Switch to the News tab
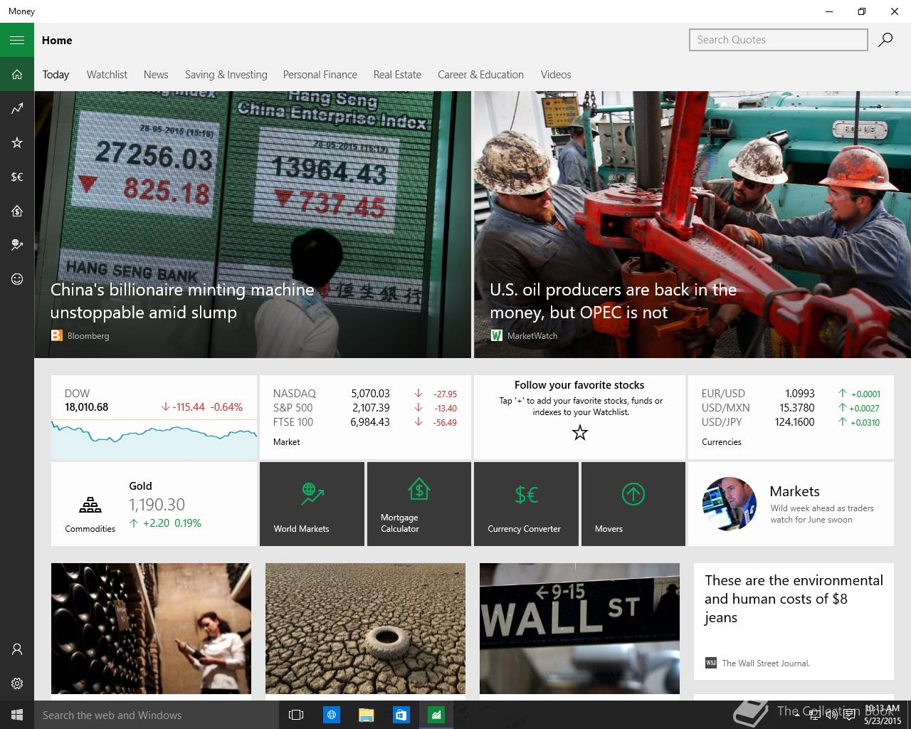The height and width of the screenshot is (729, 911). point(156,75)
